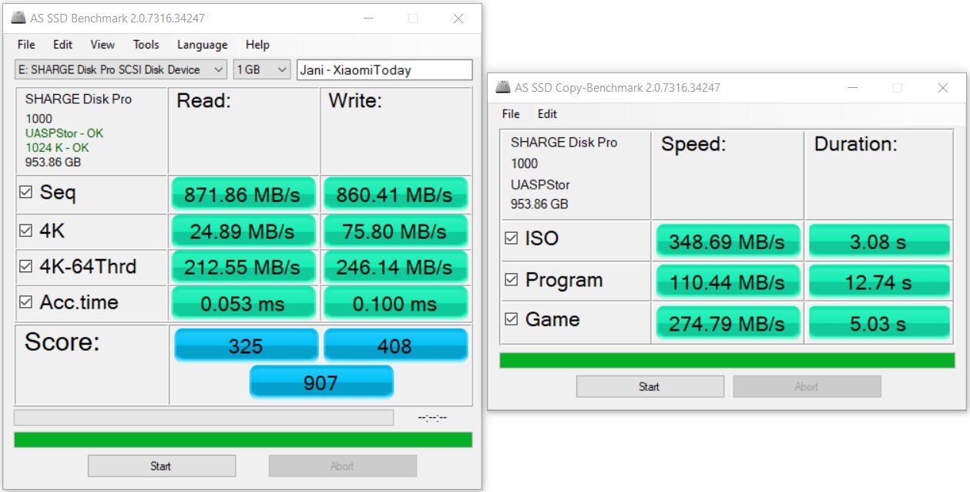This screenshot has height=492, width=970.
Task: Toggle the 4K-64Thrd test checkbox
Action: [x=25, y=268]
